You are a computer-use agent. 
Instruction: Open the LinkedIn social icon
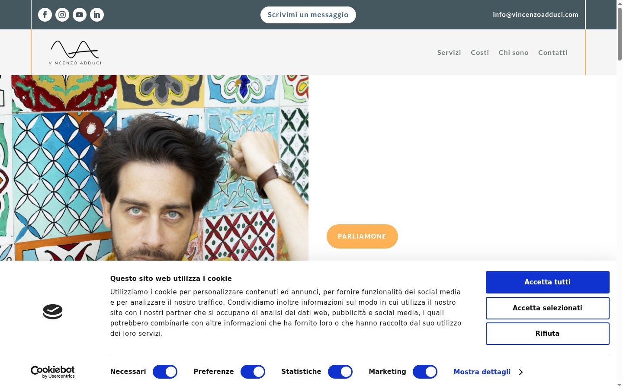[x=97, y=15]
